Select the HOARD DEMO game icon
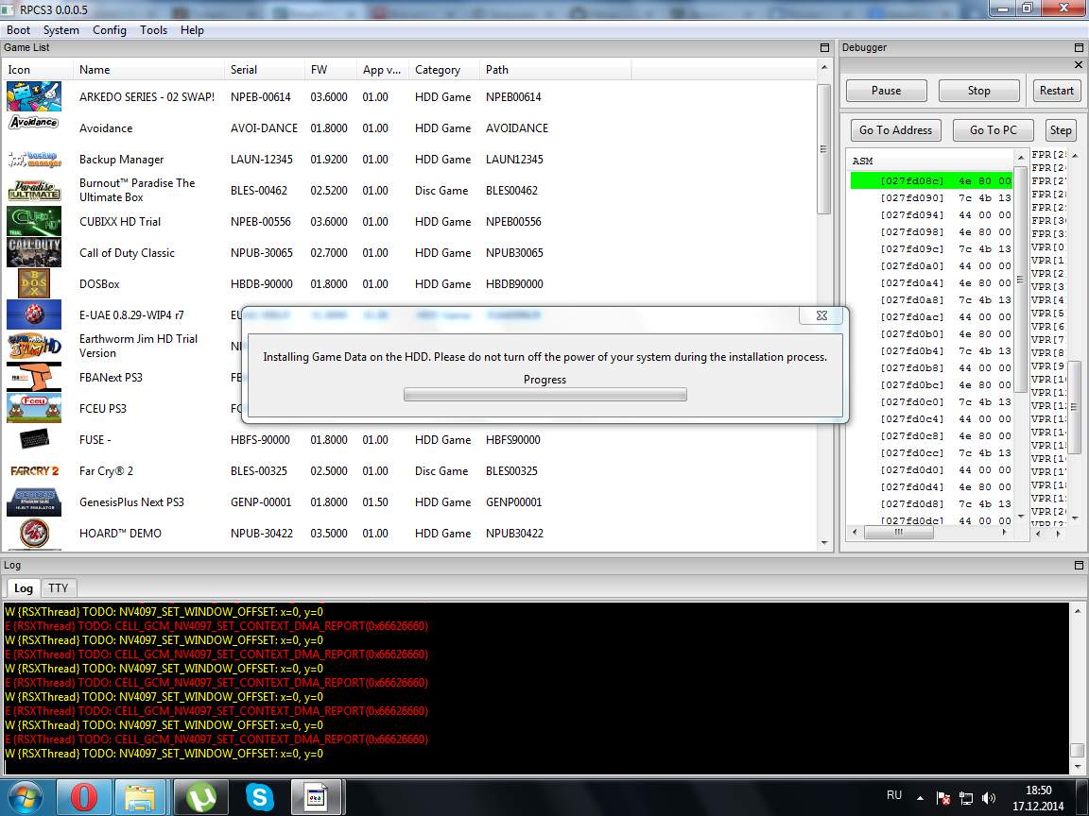Image resolution: width=1089 pixels, height=816 pixels. pyautogui.click(x=34, y=534)
